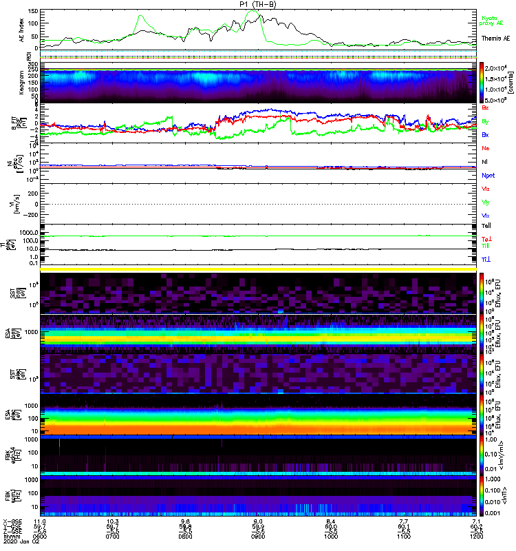
Task: Select the blue Npot legend label
Action: (x=488, y=176)
